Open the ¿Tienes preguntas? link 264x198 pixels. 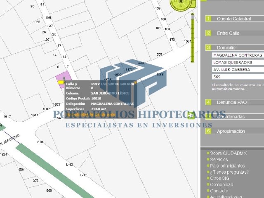pyautogui.click(x=229, y=172)
